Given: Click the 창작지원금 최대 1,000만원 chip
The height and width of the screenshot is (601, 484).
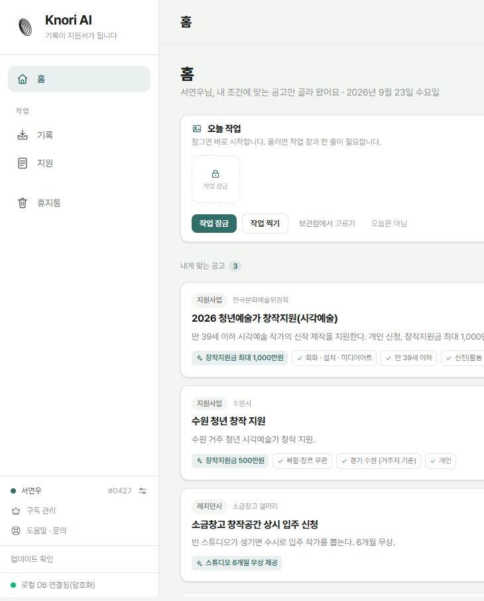Looking at the screenshot, I should (239, 358).
